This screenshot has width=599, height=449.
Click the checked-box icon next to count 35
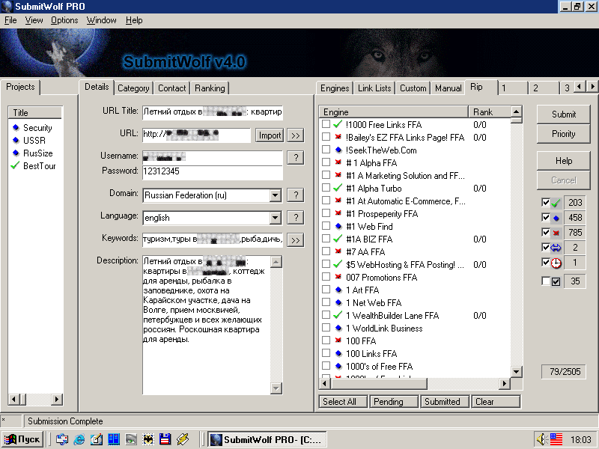(x=556, y=282)
